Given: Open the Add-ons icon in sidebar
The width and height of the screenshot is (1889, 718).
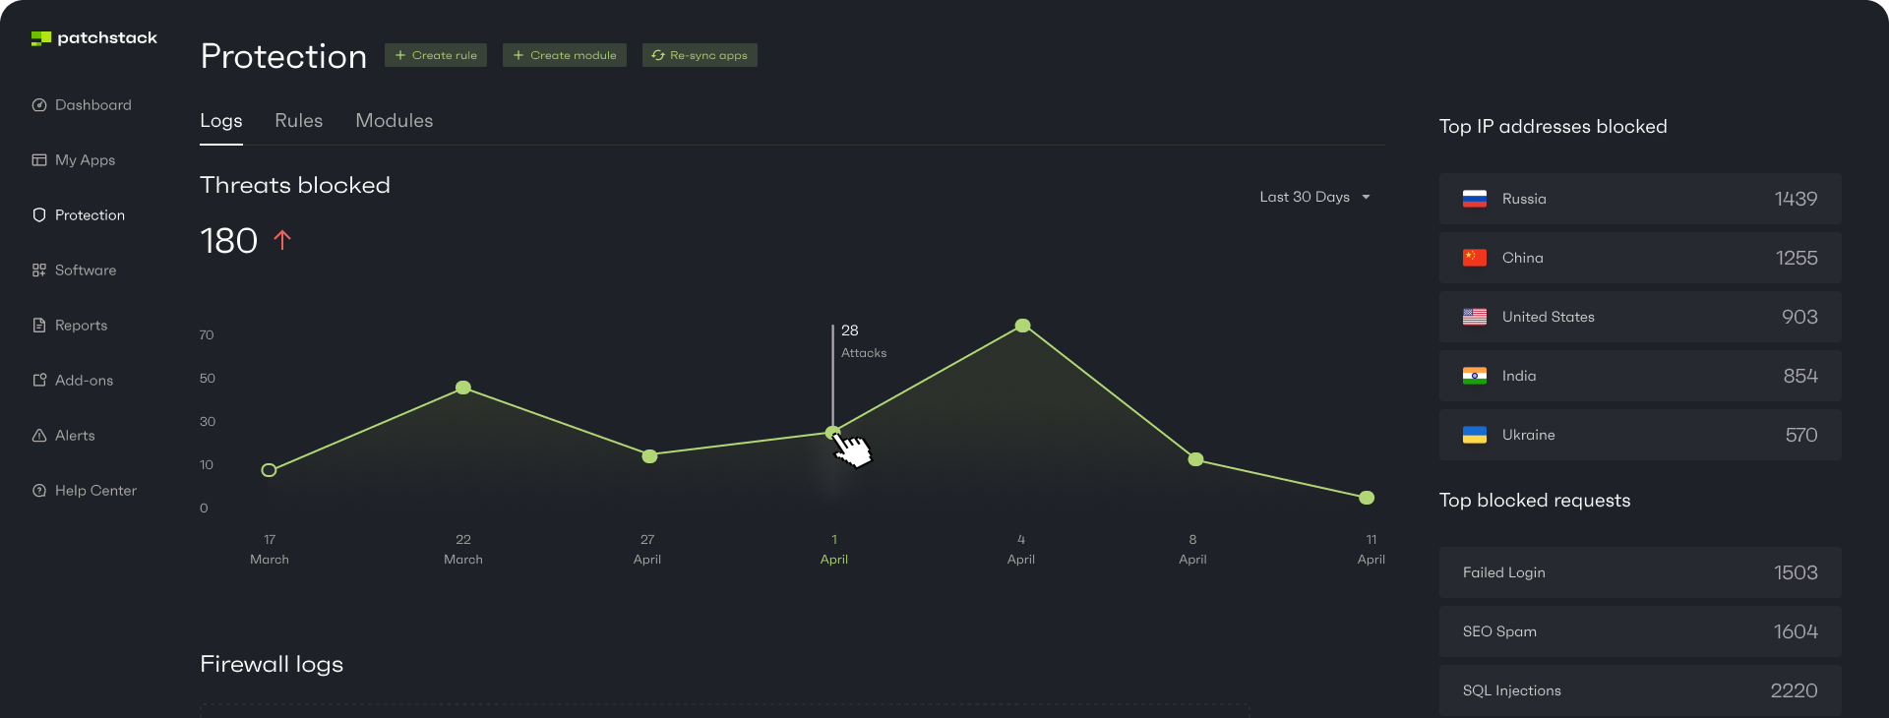Looking at the screenshot, I should (39, 381).
